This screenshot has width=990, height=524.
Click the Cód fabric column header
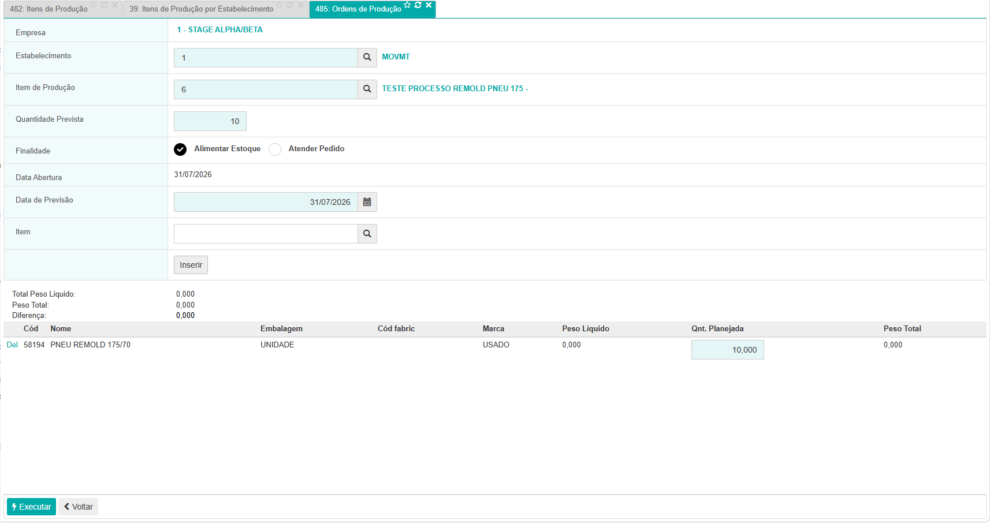396,328
